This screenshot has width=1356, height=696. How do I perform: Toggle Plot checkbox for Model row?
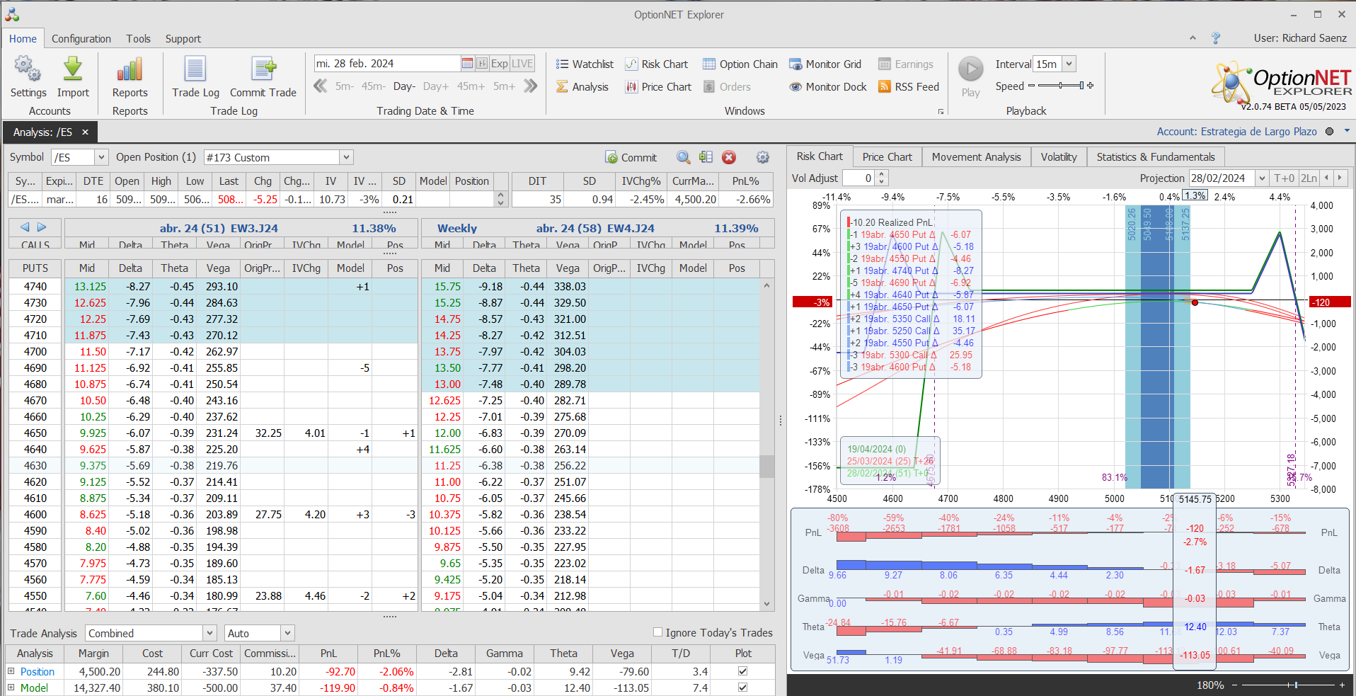pos(742,687)
